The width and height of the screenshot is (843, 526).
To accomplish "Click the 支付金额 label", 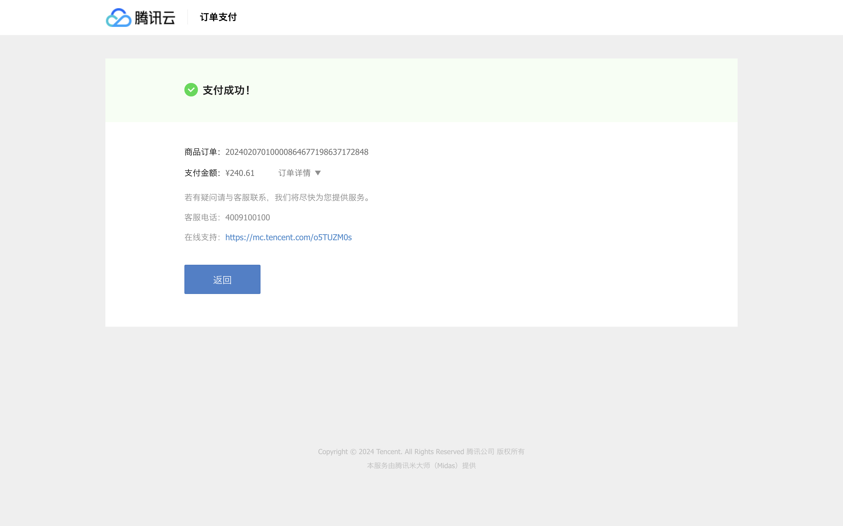I will (201, 173).
